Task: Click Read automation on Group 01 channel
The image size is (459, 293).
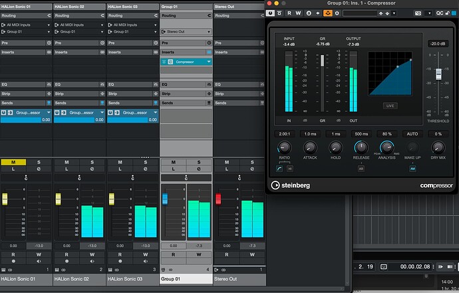Action: point(173,254)
